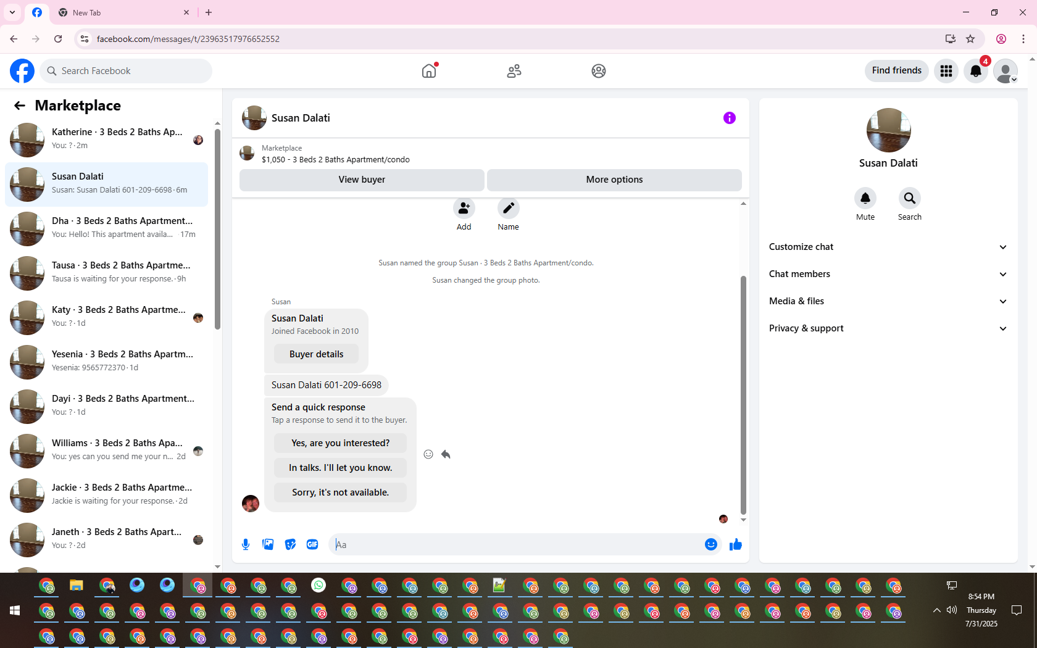Expand Privacy & support section

(888, 328)
